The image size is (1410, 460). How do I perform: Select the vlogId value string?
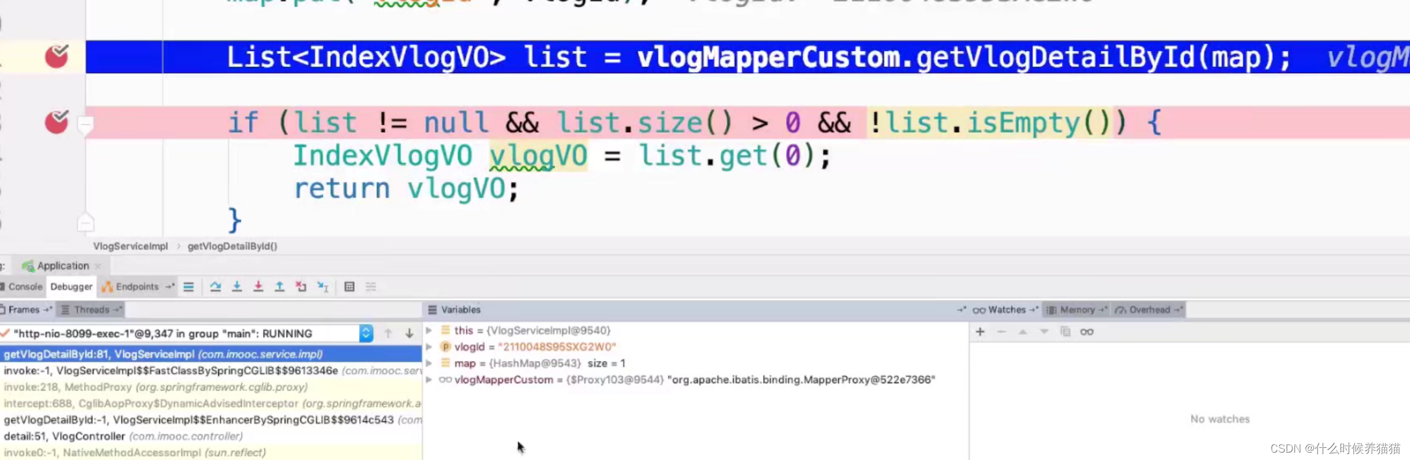point(556,347)
